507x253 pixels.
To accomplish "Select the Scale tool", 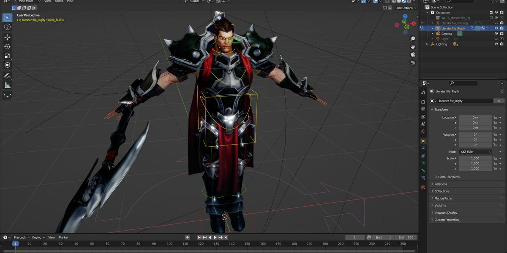I will (7, 56).
